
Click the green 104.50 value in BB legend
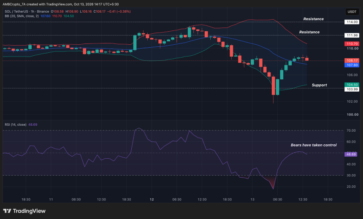point(69,16)
